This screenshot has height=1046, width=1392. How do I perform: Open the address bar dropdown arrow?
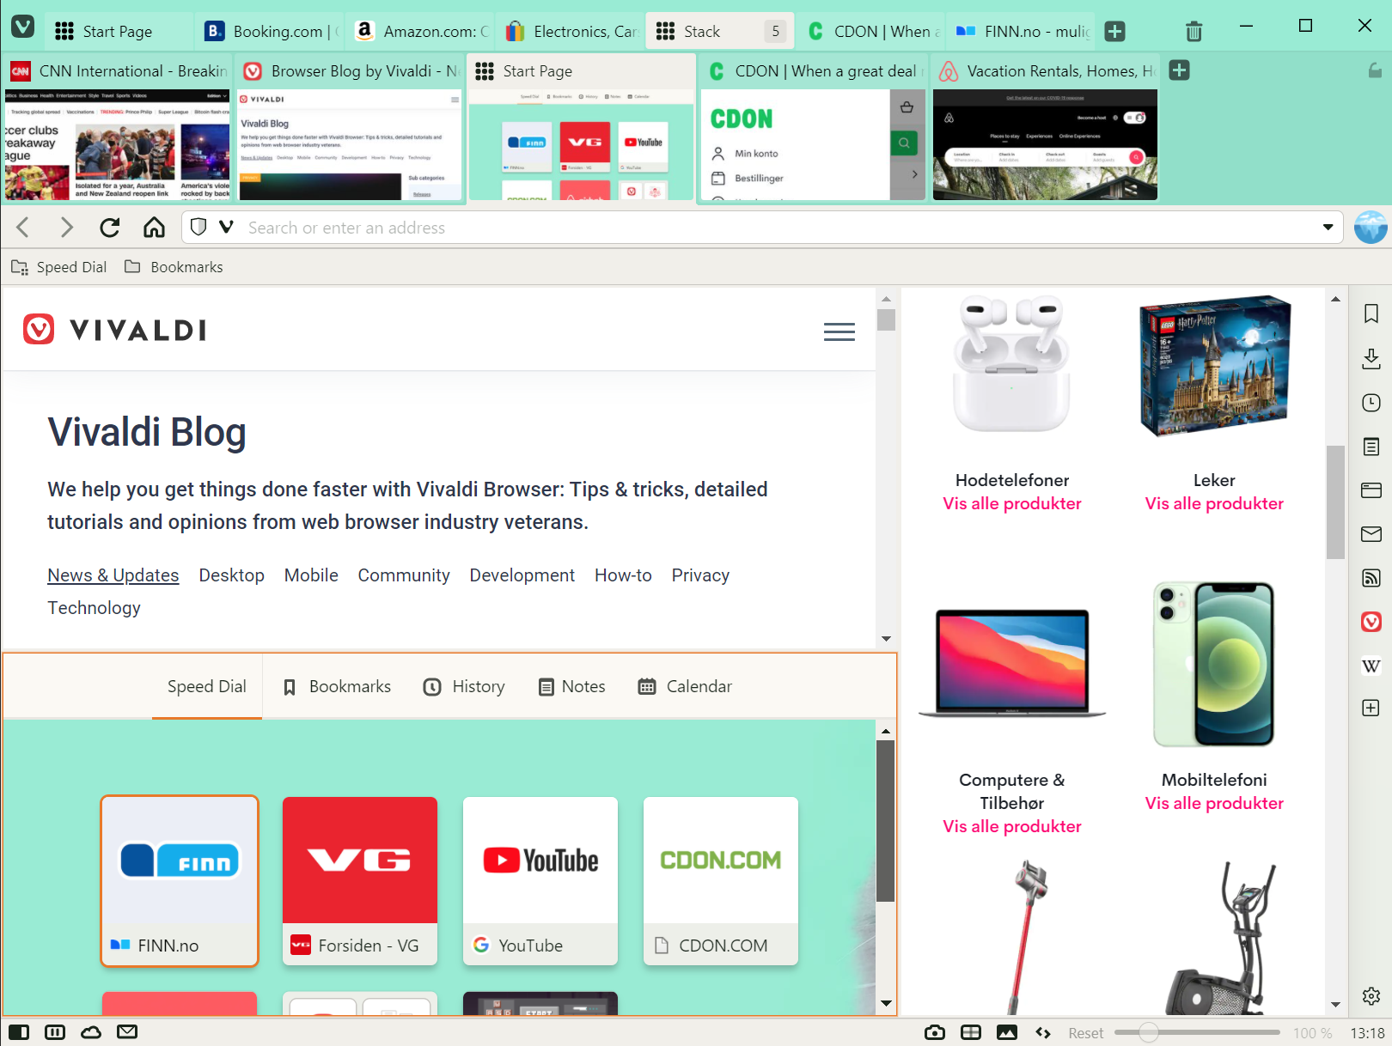coord(1327,227)
